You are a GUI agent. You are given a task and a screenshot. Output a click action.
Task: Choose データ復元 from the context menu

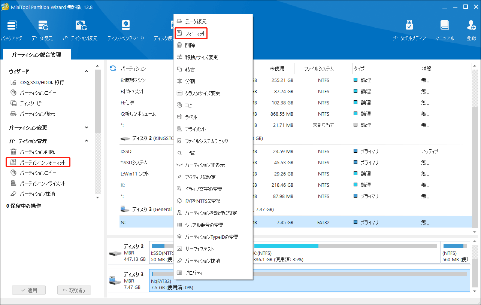tap(213, 21)
